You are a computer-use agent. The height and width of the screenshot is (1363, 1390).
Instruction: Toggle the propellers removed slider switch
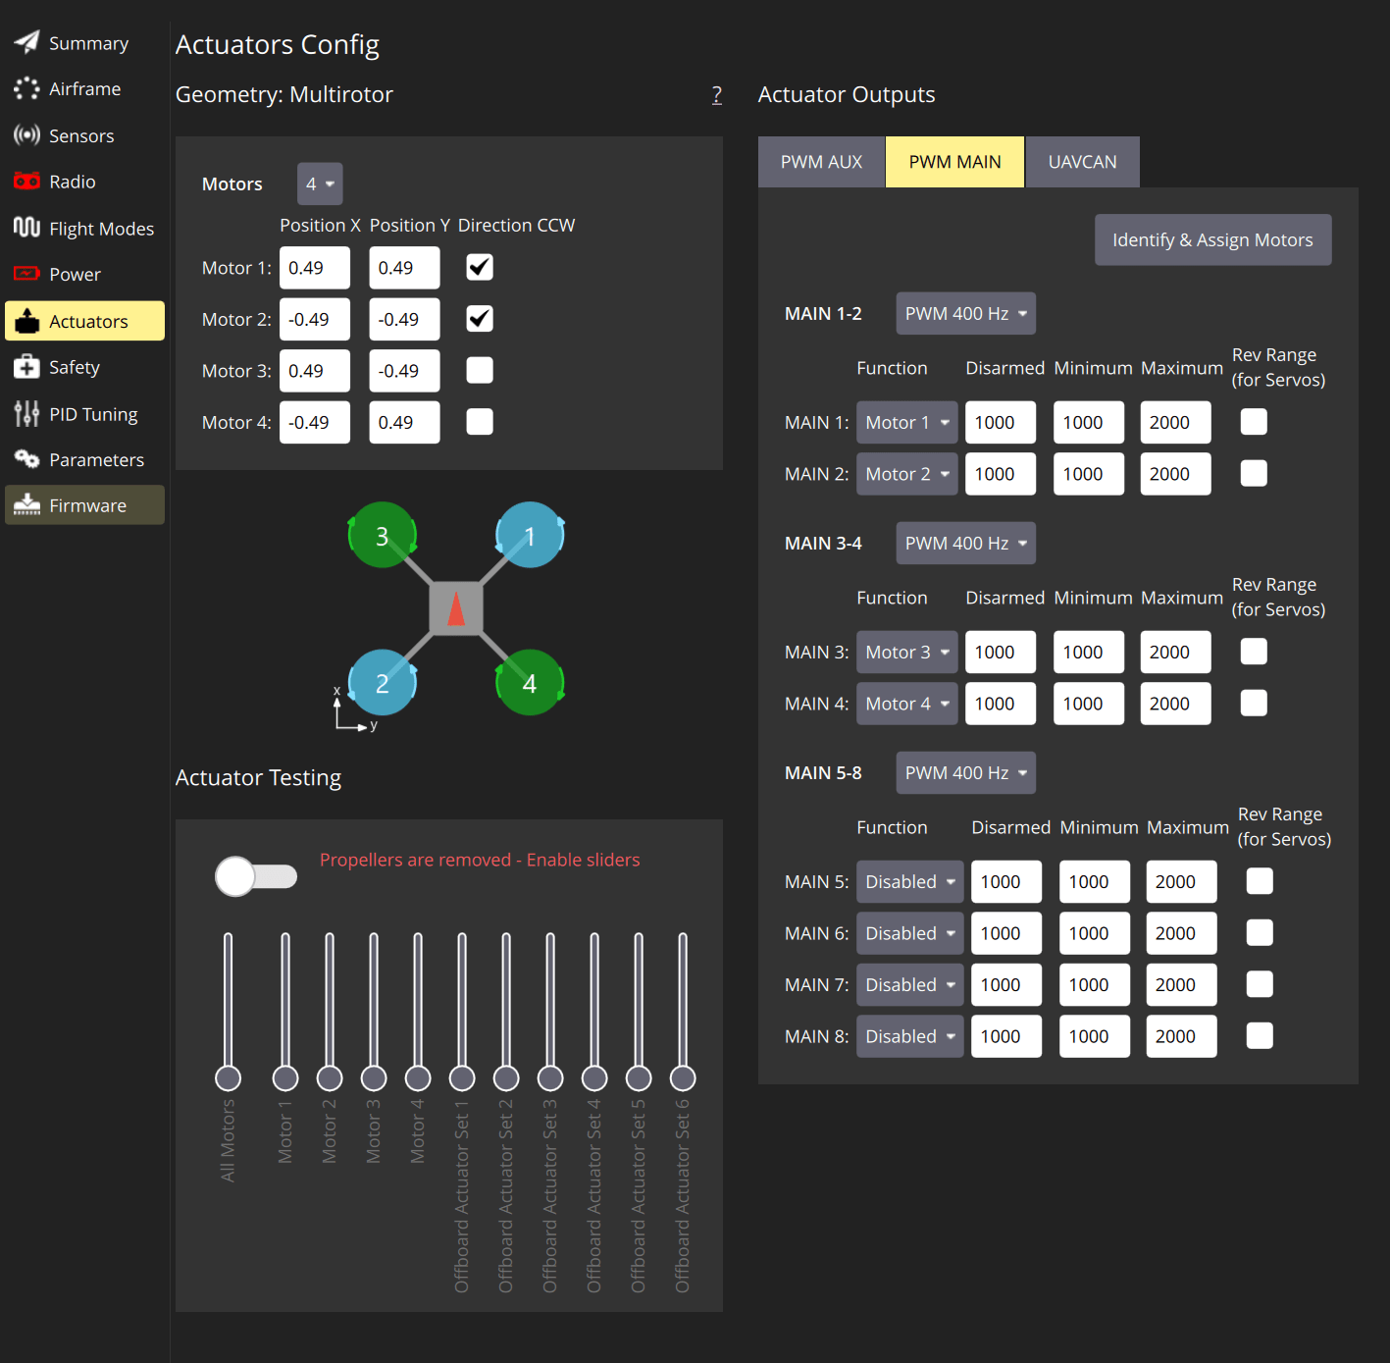pos(255,875)
